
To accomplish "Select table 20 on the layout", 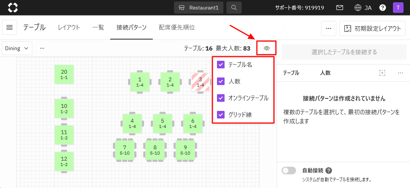I will 64,74.
